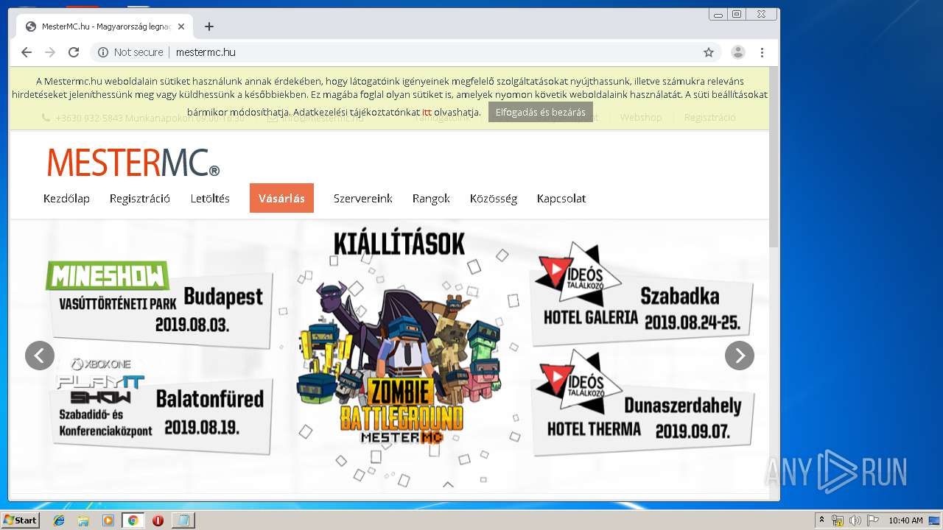Open the network tray icon

click(838, 520)
